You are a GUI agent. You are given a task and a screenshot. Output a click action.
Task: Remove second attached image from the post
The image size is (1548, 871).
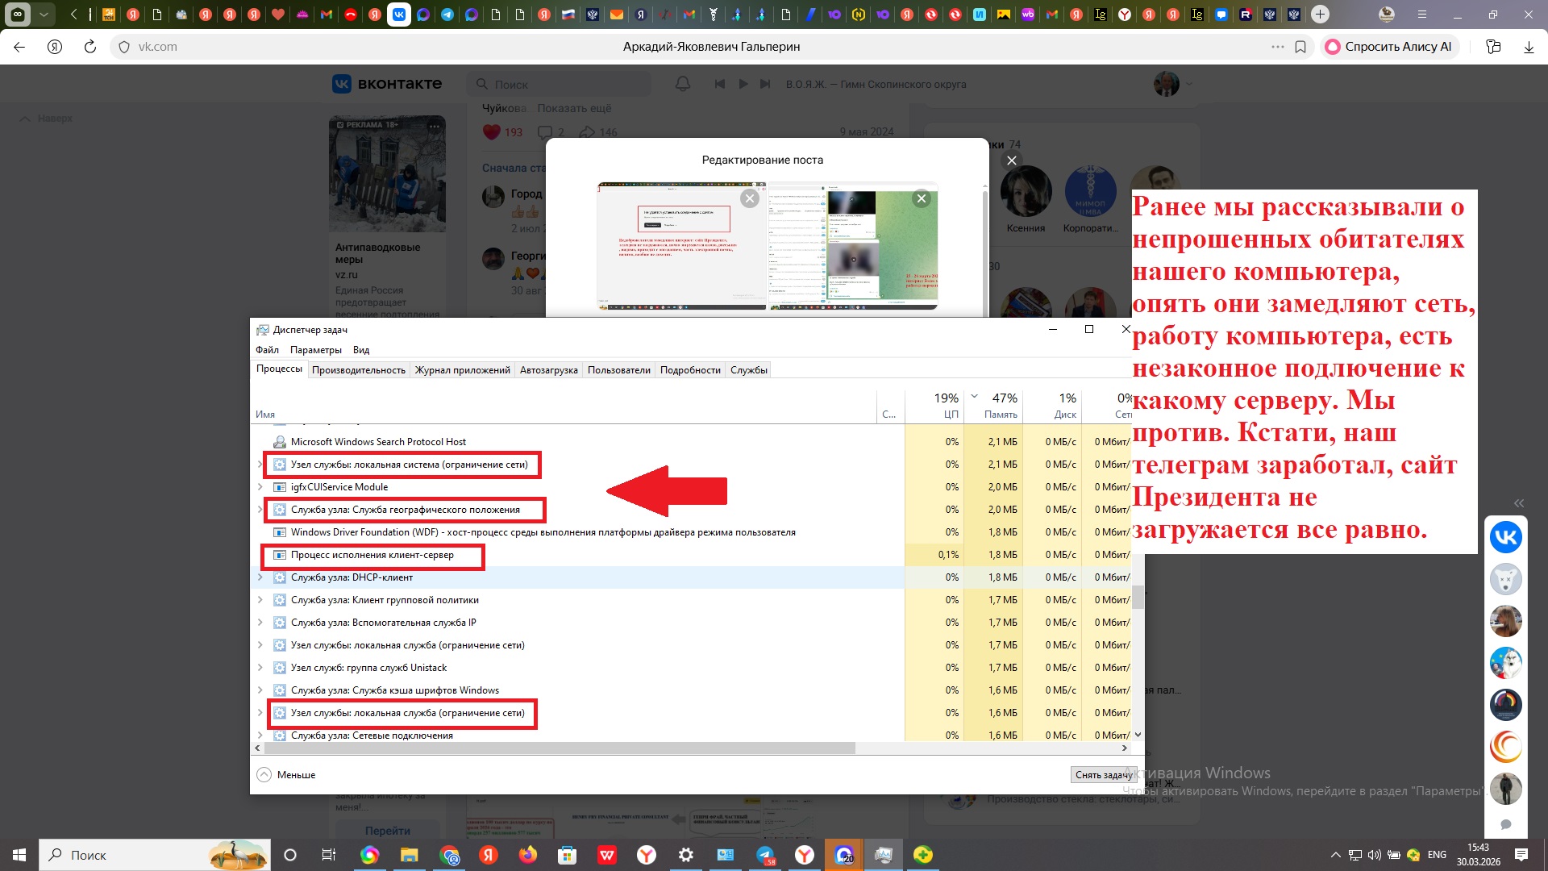coord(921,198)
